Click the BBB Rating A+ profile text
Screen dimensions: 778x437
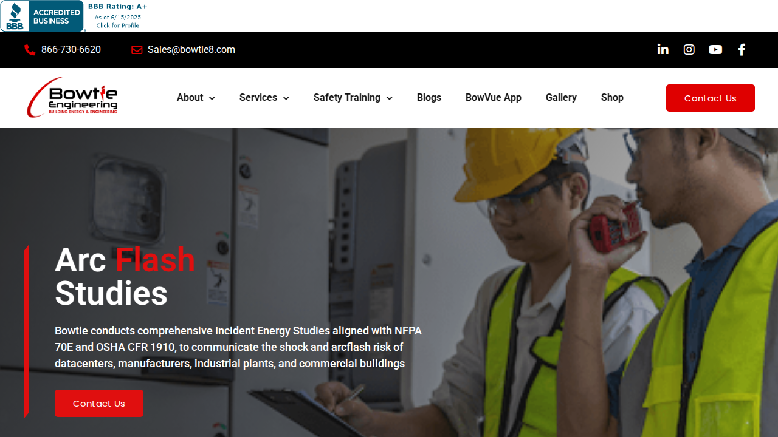[118, 16]
